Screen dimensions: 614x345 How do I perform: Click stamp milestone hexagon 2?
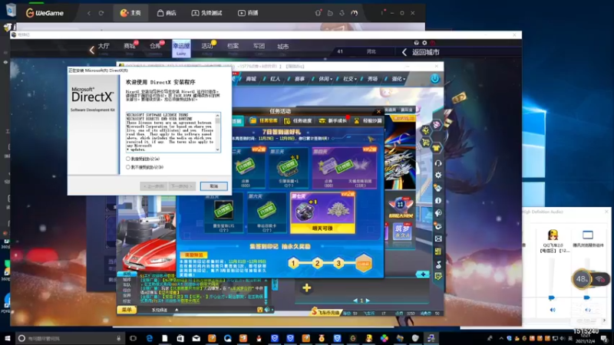click(x=317, y=263)
